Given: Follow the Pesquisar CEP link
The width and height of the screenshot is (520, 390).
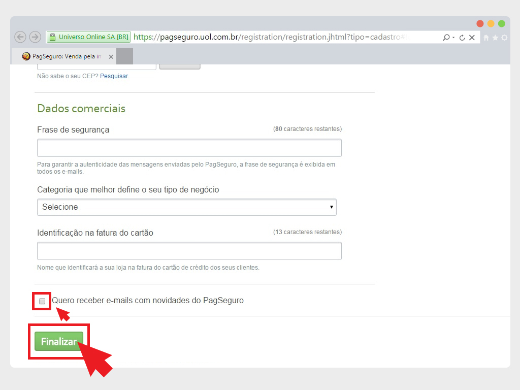Looking at the screenshot, I should click(114, 76).
